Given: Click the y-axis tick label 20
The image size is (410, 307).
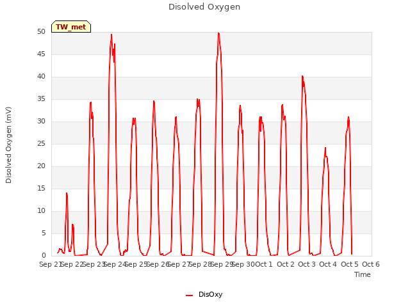Looking at the screenshot, I should [x=41, y=166].
